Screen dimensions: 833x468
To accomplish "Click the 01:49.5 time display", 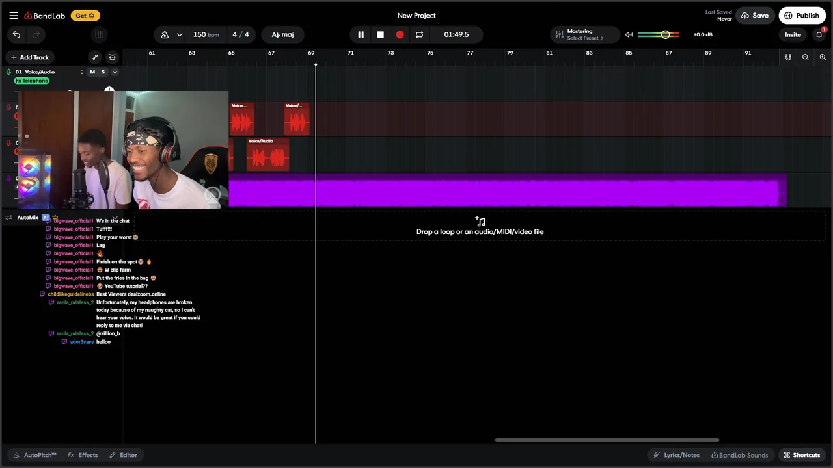I will [x=456, y=34].
